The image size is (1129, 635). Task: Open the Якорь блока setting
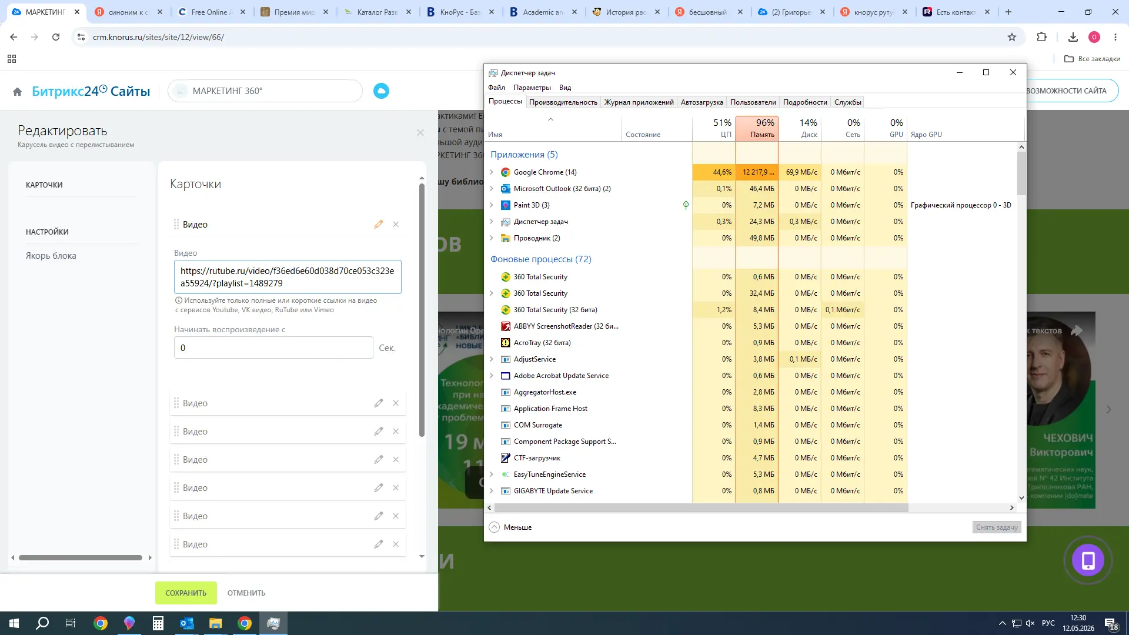point(51,256)
